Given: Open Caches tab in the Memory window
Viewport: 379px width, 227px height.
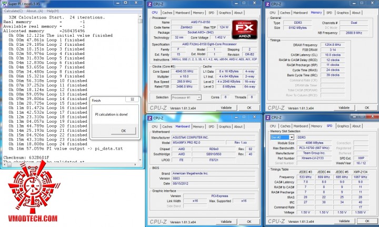Looking at the screenshot, I should (285, 13).
